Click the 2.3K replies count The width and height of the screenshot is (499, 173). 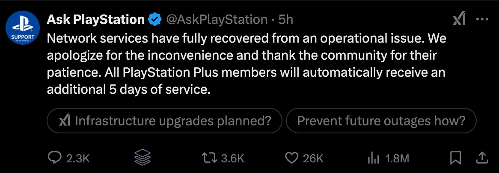(x=78, y=159)
